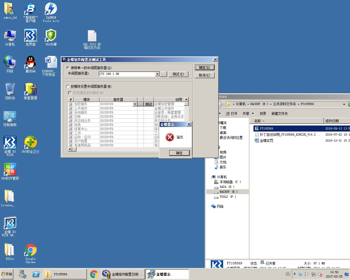
Task: Show hidden tray icons arrow
Action: [294, 274]
